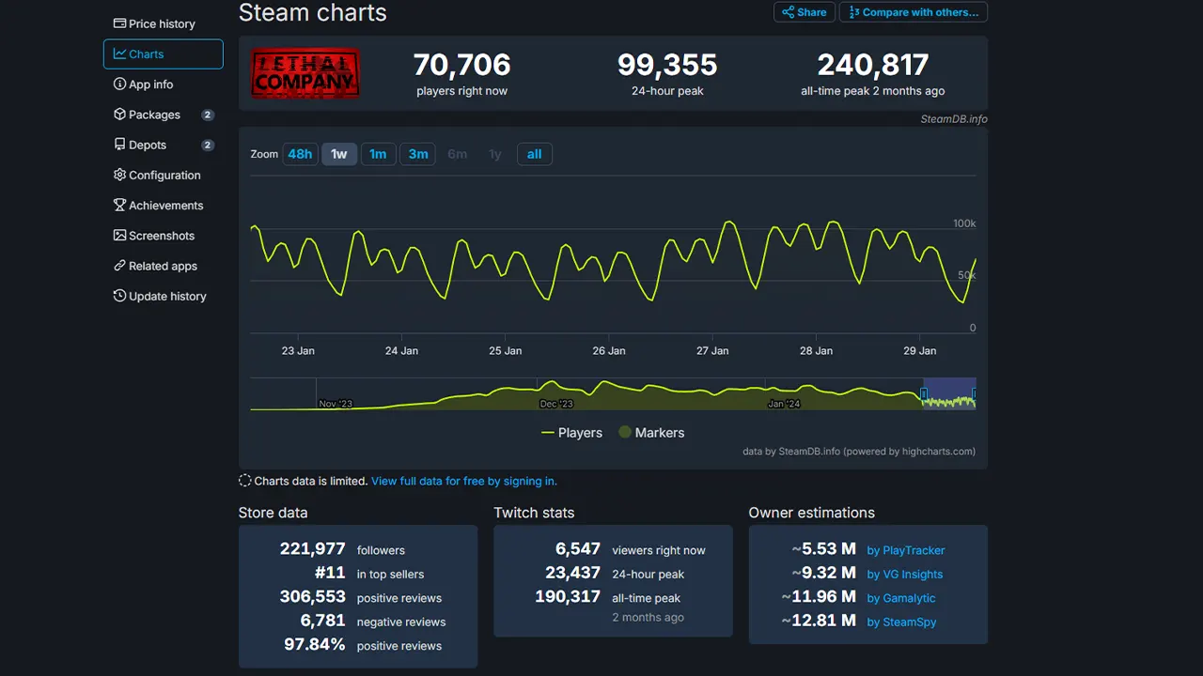Image resolution: width=1203 pixels, height=676 pixels.
Task: Open the 'by SteamSpy' link
Action: coord(901,622)
